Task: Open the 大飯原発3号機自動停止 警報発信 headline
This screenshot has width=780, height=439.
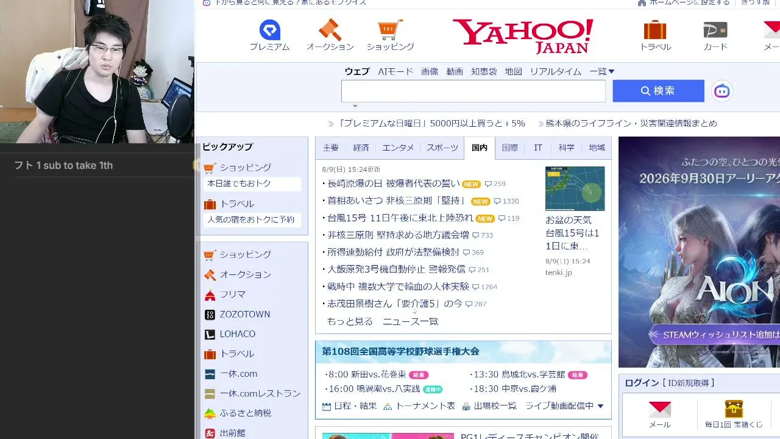Action: click(x=396, y=269)
